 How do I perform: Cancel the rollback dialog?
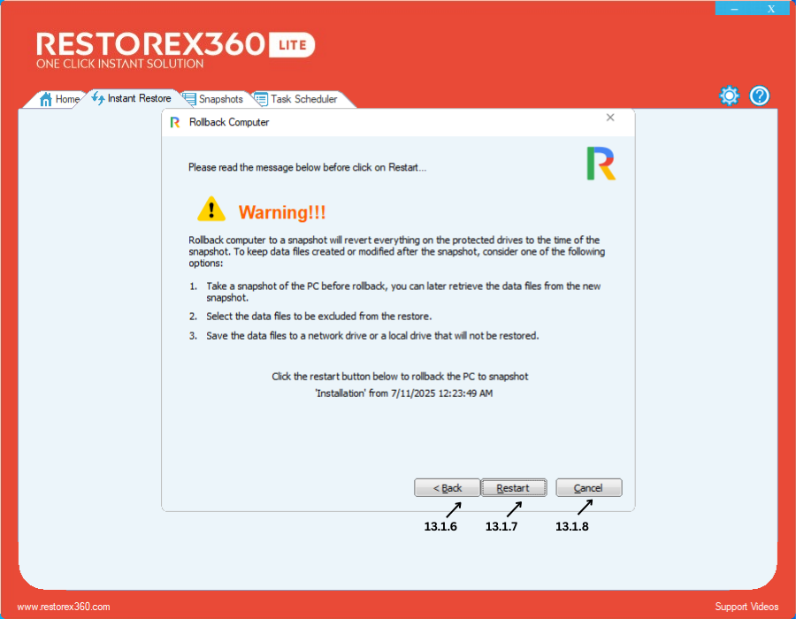point(588,488)
